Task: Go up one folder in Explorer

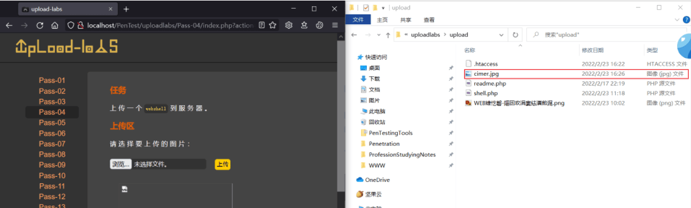Action: [x=387, y=34]
